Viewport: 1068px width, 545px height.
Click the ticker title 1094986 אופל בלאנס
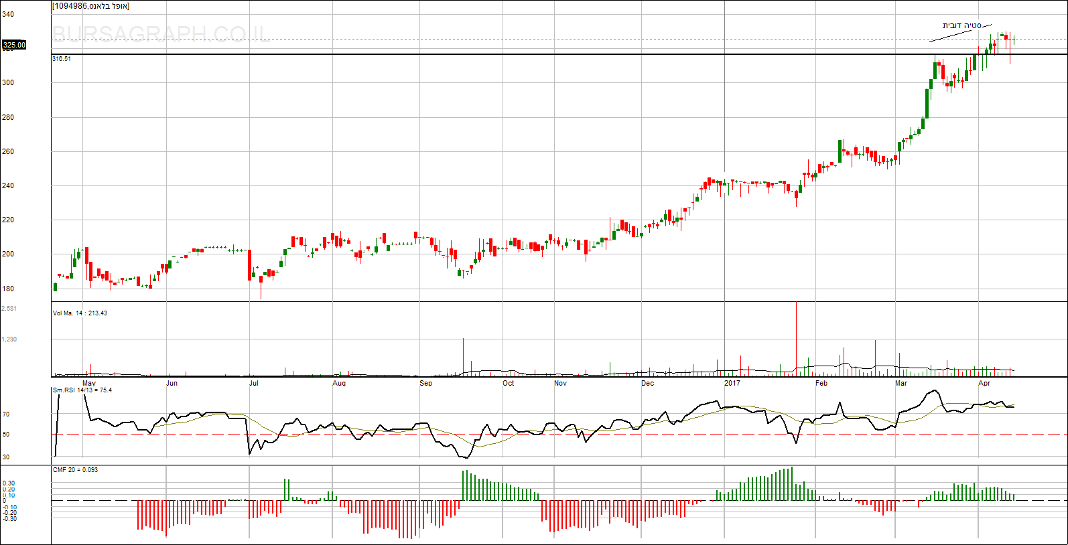pyautogui.click(x=91, y=6)
